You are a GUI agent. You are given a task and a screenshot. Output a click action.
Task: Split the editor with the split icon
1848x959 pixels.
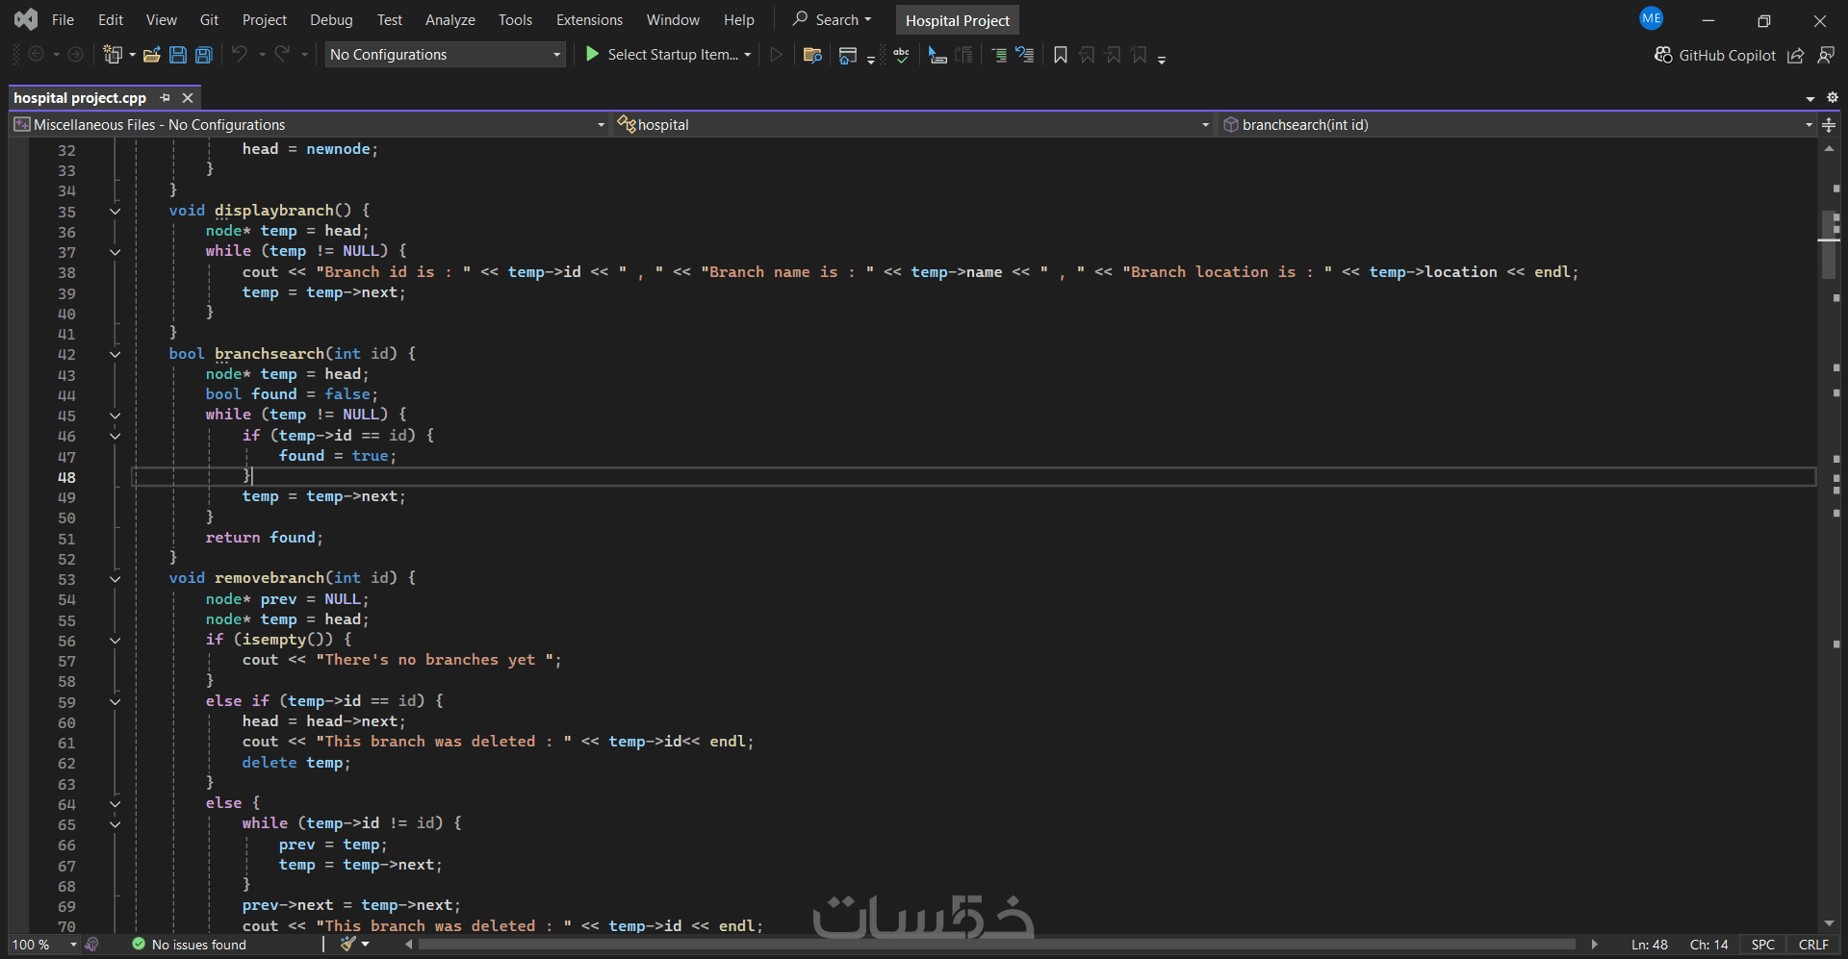(x=1829, y=125)
